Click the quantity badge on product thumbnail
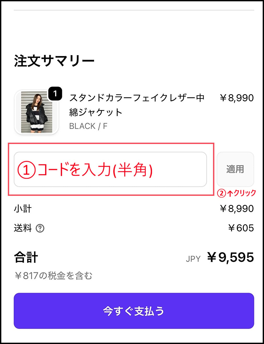The height and width of the screenshot is (344, 264). pos(55,93)
